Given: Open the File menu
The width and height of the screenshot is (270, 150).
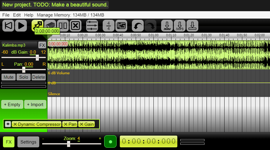Looking at the screenshot, I should [6, 15].
